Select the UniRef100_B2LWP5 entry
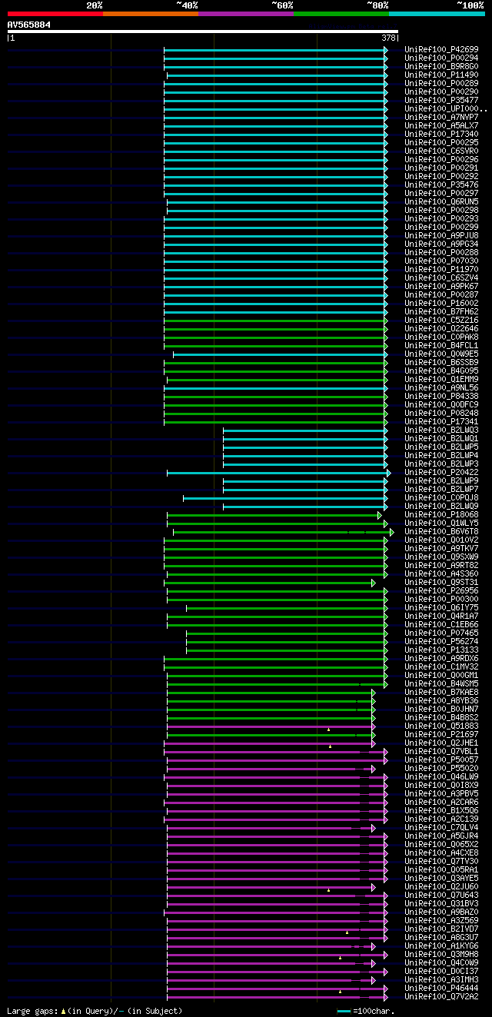Viewport: 492px width, 1017px height. 441,447
